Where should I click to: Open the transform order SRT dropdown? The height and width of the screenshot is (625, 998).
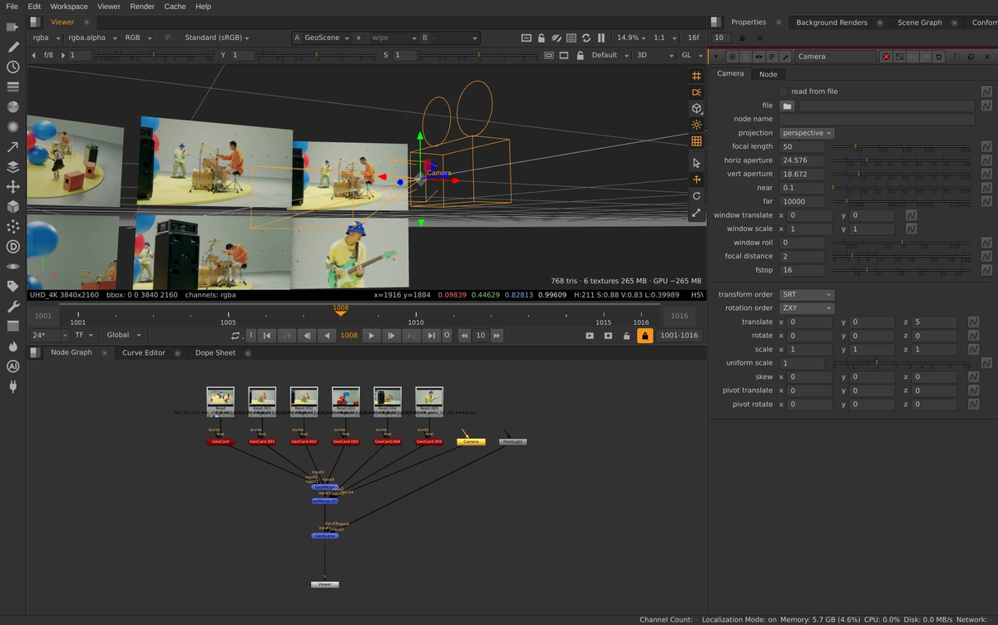[x=807, y=294]
